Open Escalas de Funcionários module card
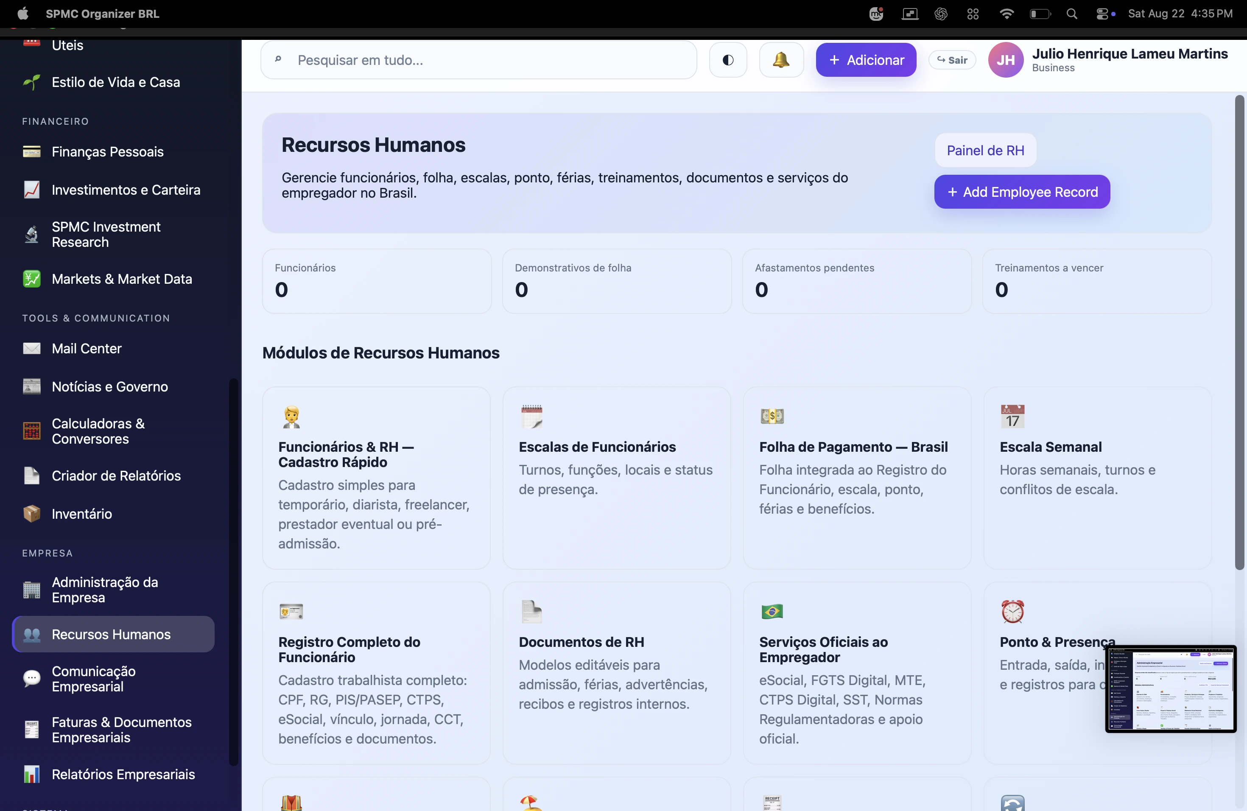The image size is (1247, 811). coord(616,478)
